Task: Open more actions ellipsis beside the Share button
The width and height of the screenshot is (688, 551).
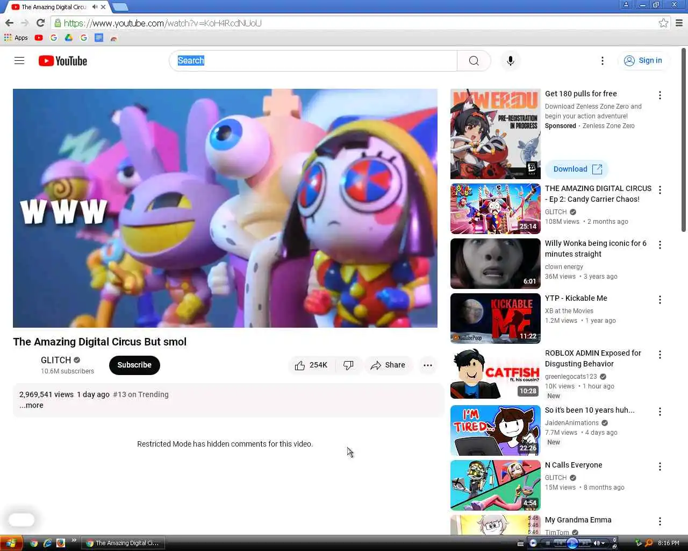Action: 428,365
